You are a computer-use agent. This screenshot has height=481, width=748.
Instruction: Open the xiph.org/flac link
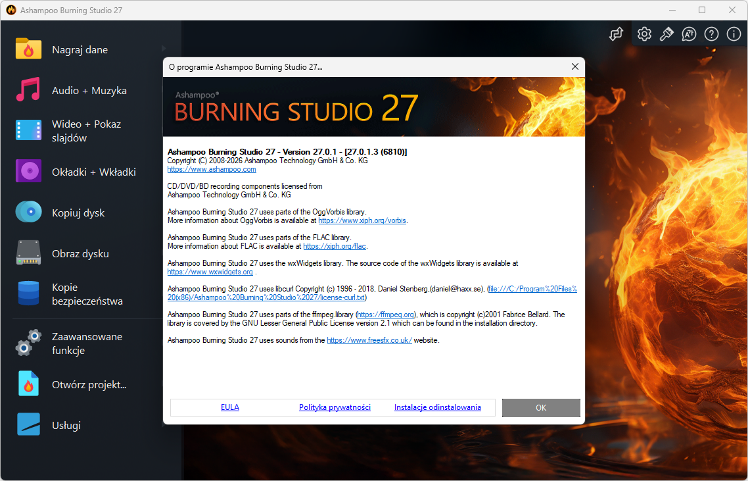[335, 246]
